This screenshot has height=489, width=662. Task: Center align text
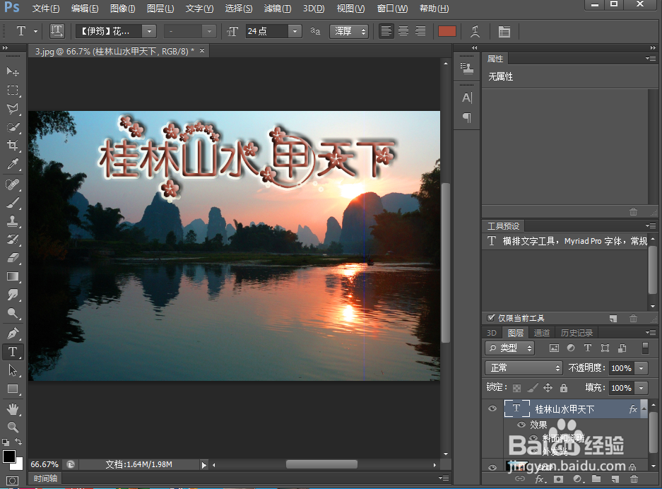tap(403, 31)
